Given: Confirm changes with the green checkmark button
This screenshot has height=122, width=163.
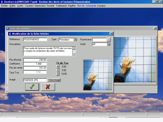Looking at the screenshot, I should [x=32, y=87].
